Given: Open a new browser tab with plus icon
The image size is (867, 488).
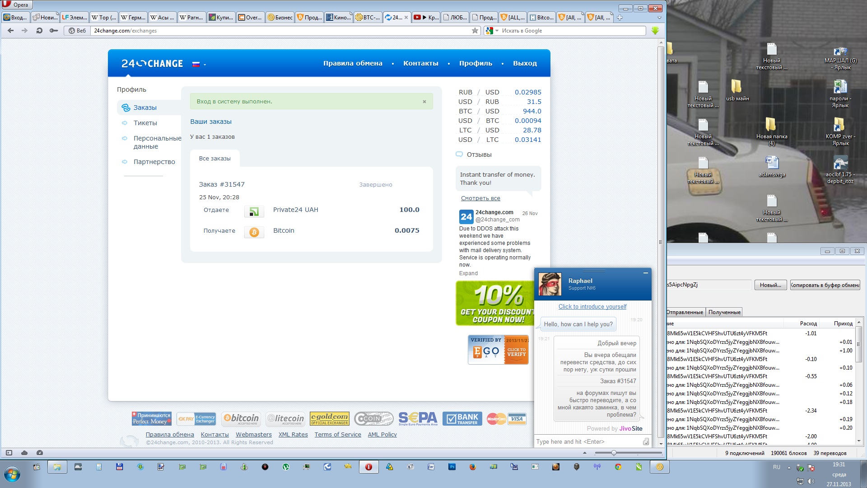Looking at the screenshot, I should pyautogui.click(x=620, y=18).
